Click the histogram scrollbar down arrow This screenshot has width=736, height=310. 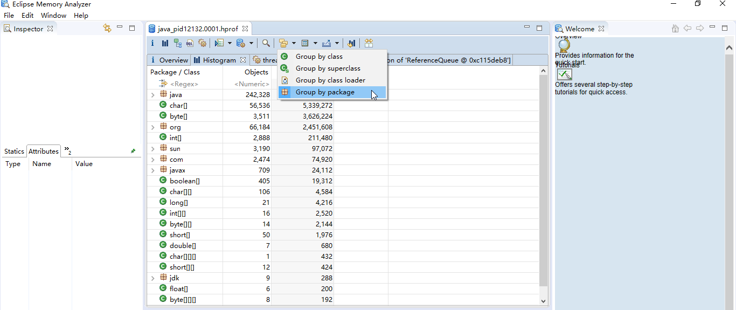pyautogui.click(x=543, y=301)
